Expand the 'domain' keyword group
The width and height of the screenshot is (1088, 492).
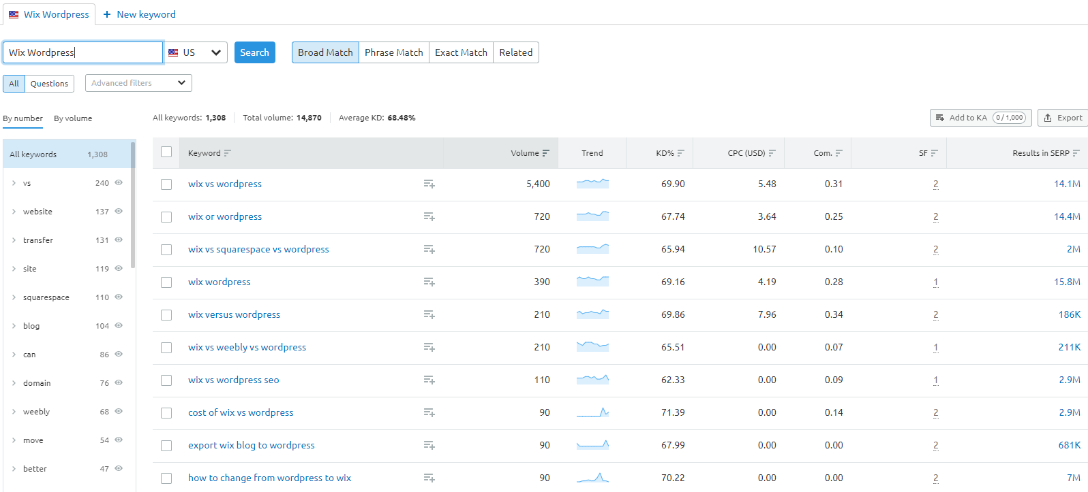pyautogui.click(x=14, y=383)
